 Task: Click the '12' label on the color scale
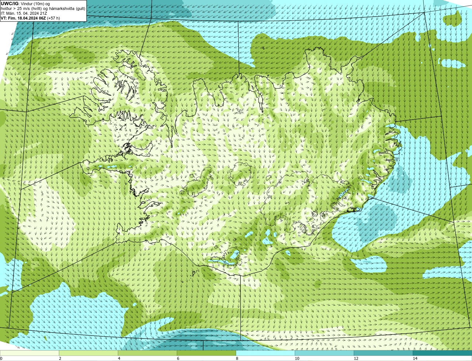click(x=356, y=358)
